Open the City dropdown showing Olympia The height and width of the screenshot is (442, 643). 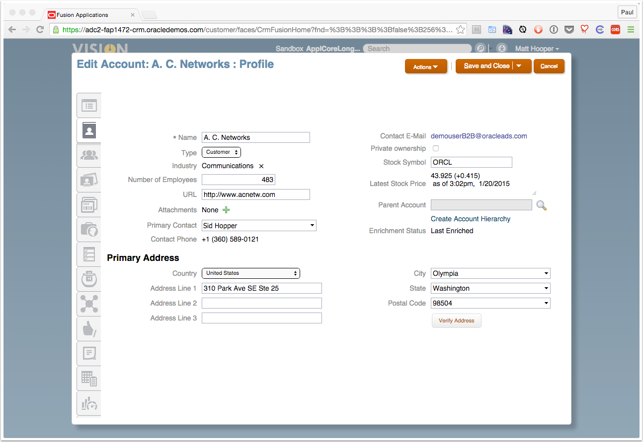(x=490, y=273)
